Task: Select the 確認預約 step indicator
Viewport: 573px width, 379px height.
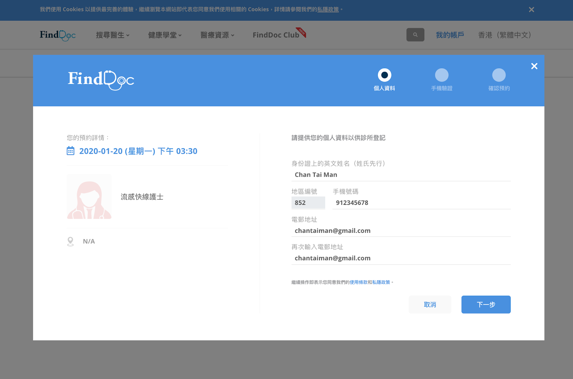Action: click(x=499, y=80)
